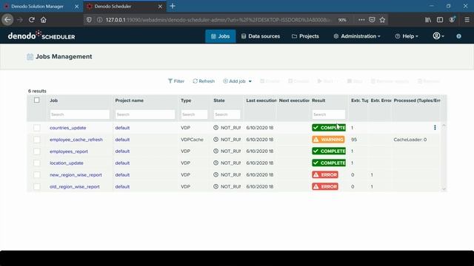474x266 pixels.
Task: Select the employees_report job checkbox
Action: tap(37, 151)
